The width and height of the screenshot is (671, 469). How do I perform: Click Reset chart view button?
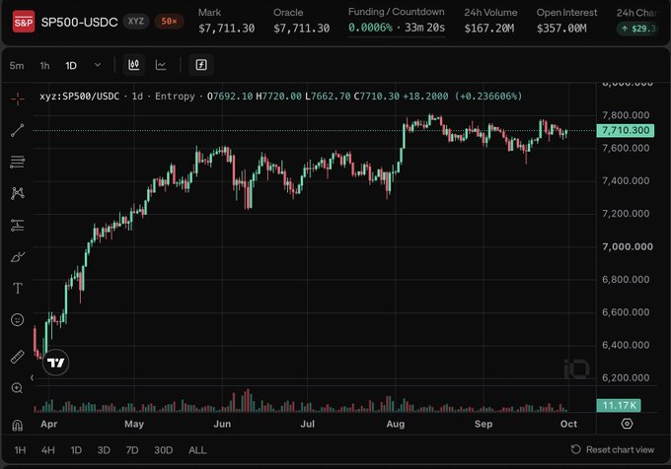[613, 449]
